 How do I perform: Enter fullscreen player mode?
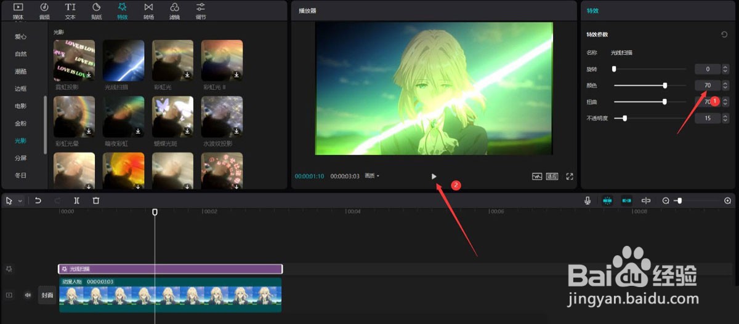click(x=570, y=176)
